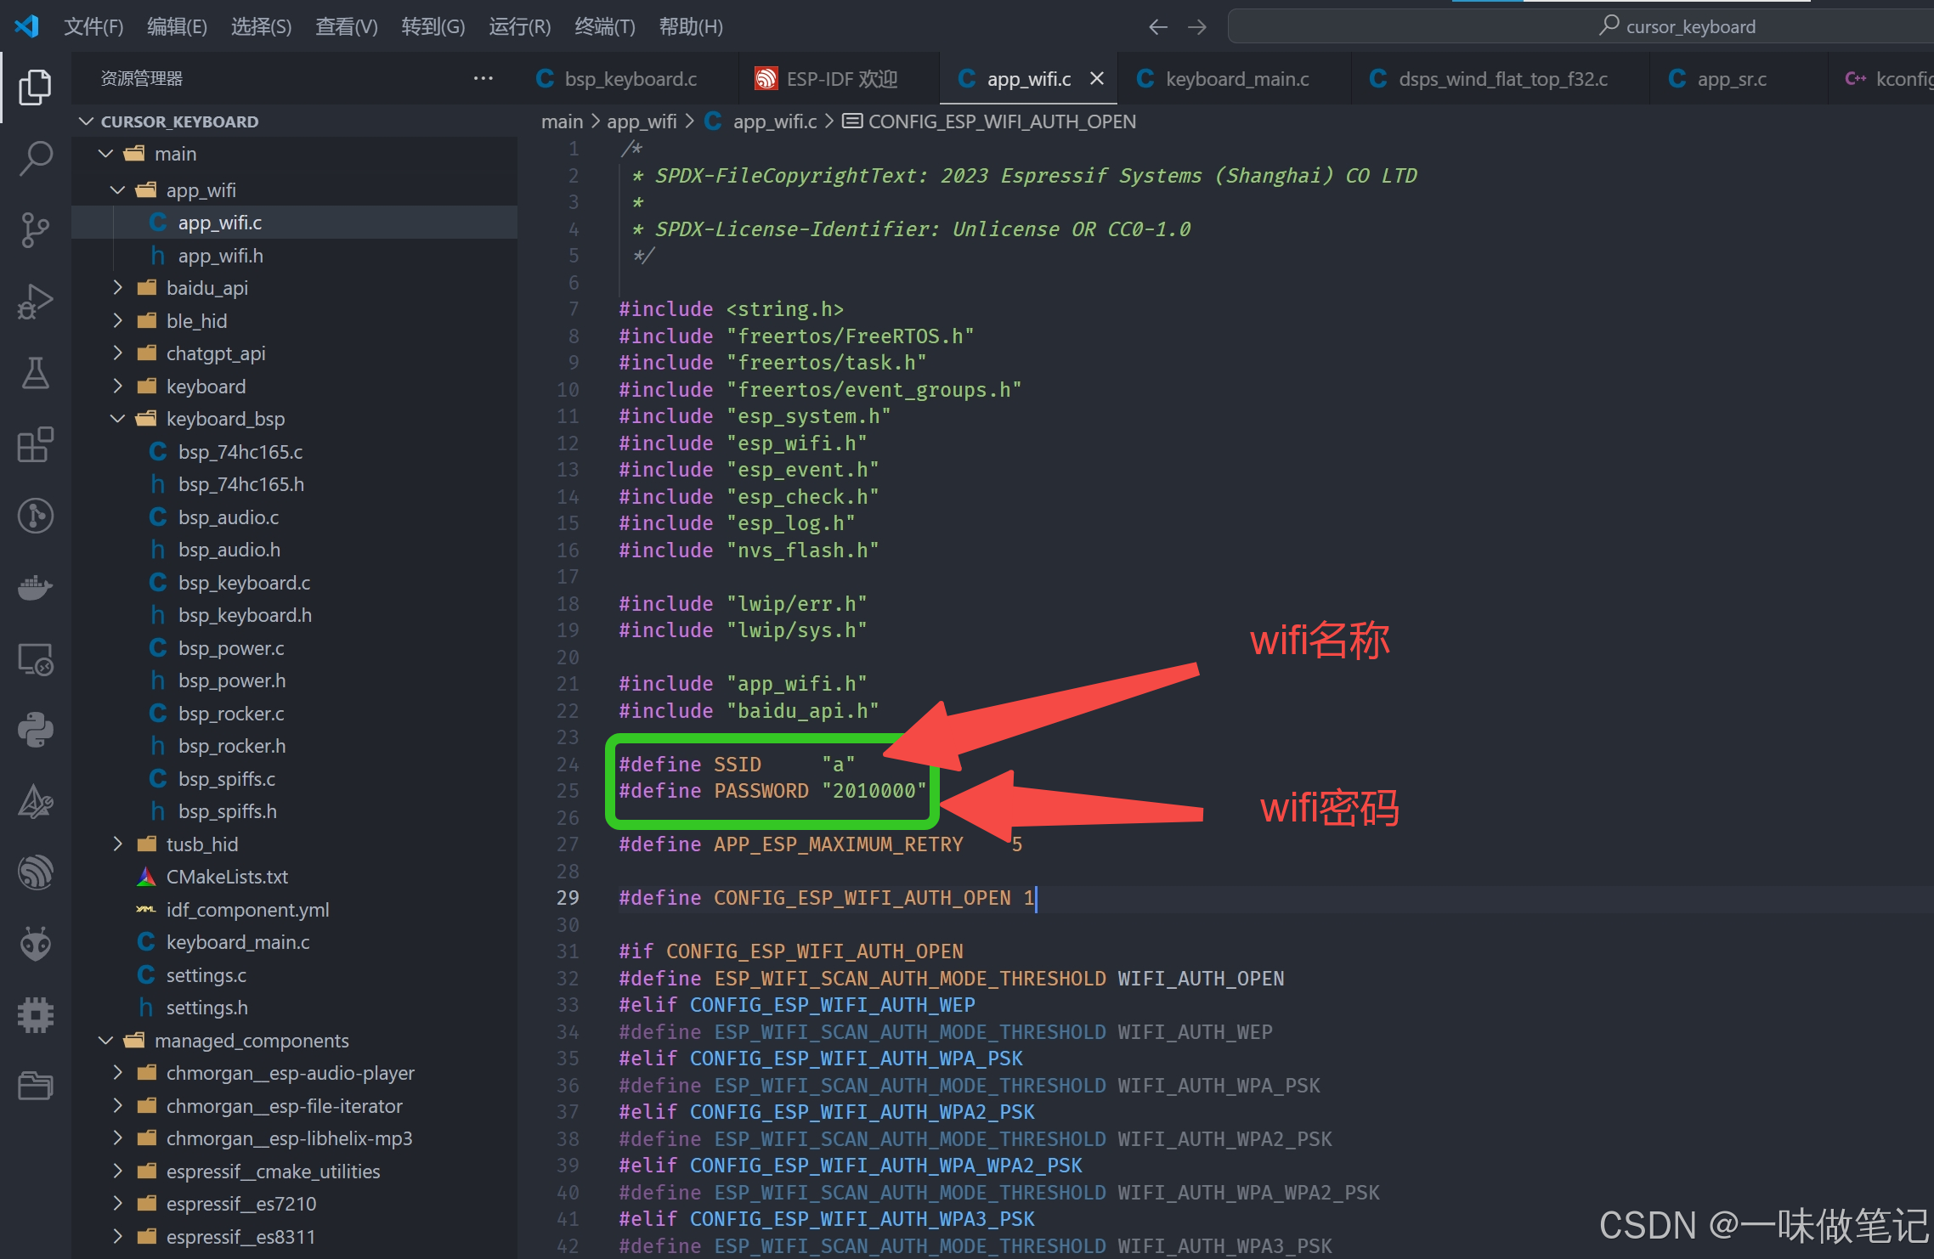
Task: Open the Python icon in activity bar
Action: (35, 730)
